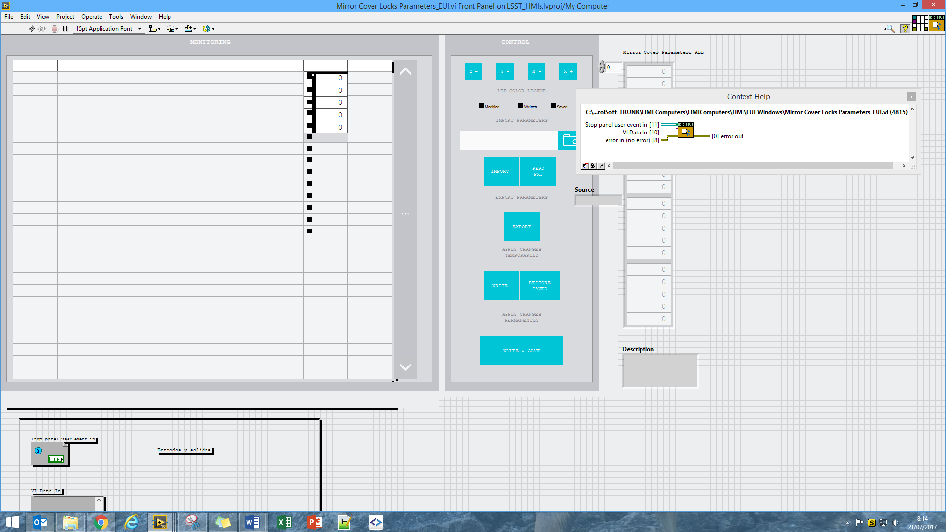Open the Operate menu
This screenshot has height=532, width=946.
pos(92,17)
